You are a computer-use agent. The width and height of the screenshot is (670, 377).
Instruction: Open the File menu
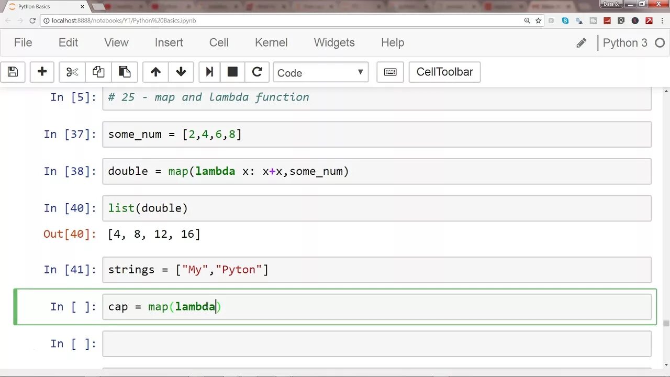(23, 43)
